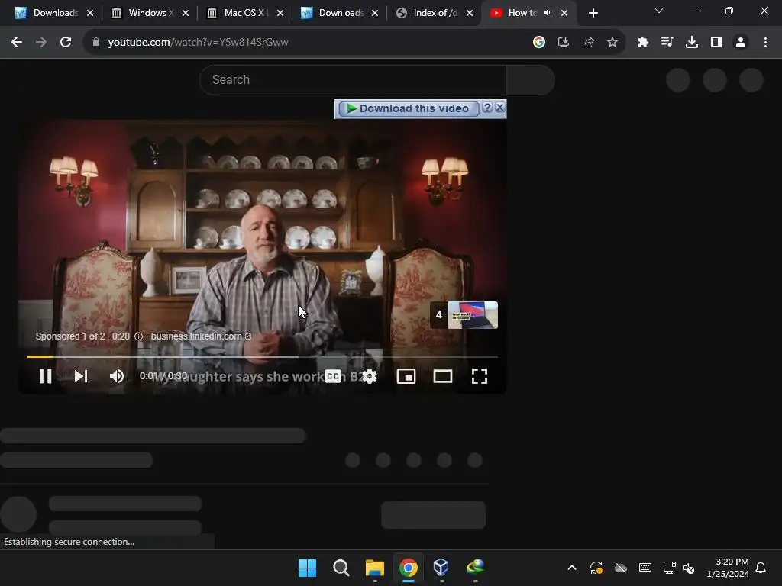Pause the playing video
The width and height of the screenshot is (782, 586).
[x=45, y=376]
